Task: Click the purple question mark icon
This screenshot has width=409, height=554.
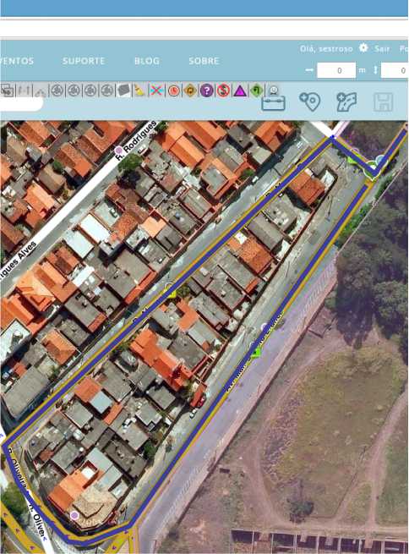Action: (x=206, y=91)
